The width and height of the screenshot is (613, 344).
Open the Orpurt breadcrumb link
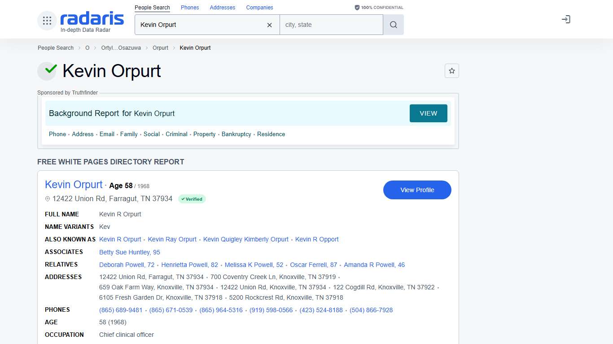160,47
